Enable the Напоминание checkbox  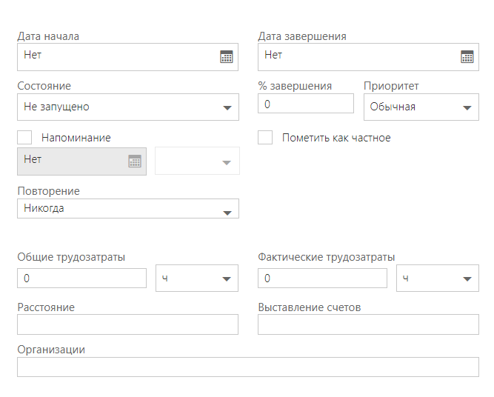[x=24, y=137]
